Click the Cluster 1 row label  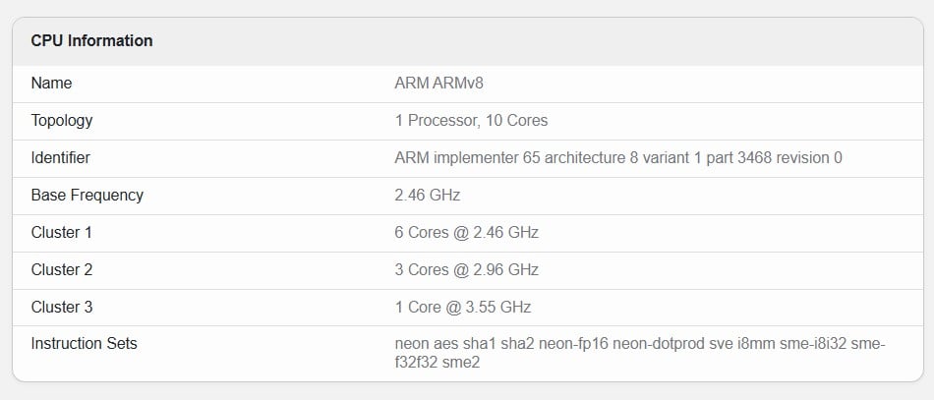(61, 233)
